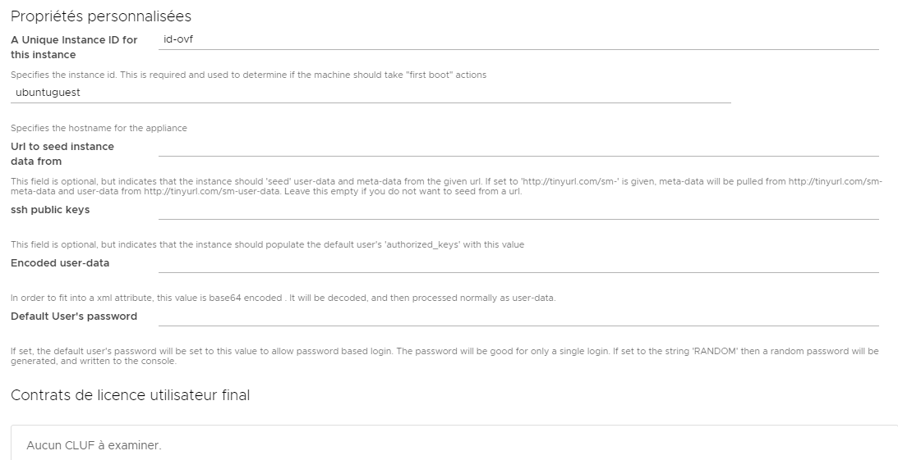Click the 'first boot' instance id description
This screenshot has width=898, height=460.
tap(249, 75)
